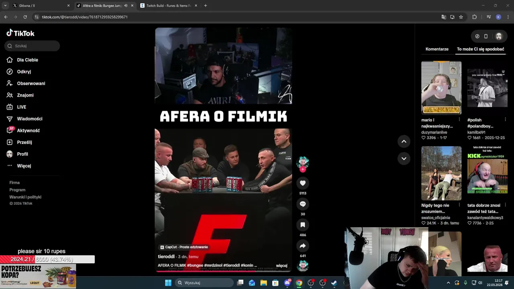This screenshot has width=514, height=289.
Task: Open the Windows Start menu
Action: pyautogui.click(x=168, y=283)
